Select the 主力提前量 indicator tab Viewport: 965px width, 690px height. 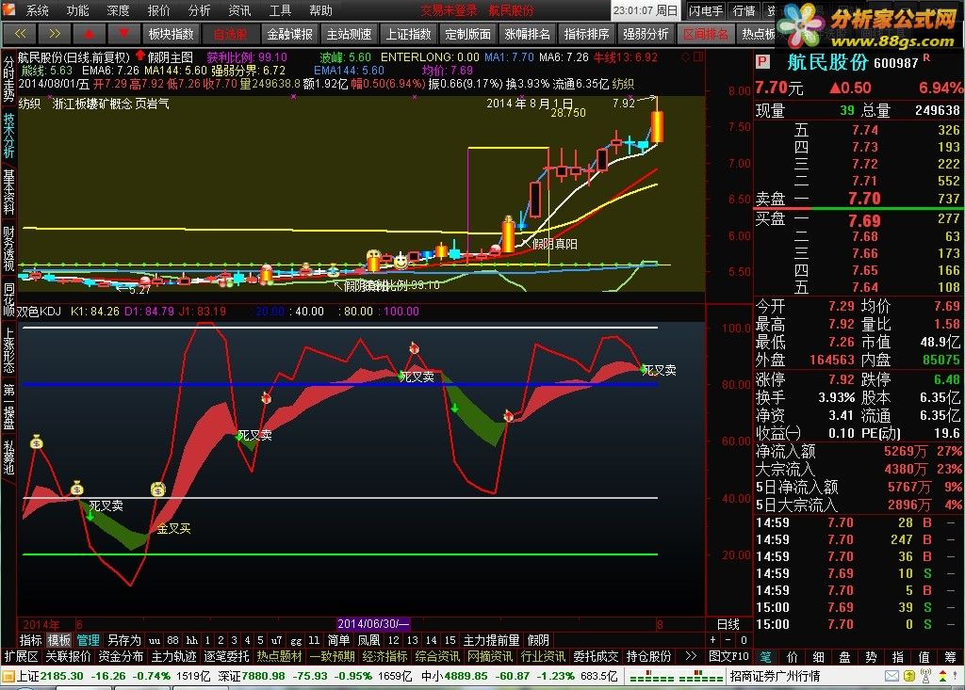pyautogui.click(x=491, y=640)
